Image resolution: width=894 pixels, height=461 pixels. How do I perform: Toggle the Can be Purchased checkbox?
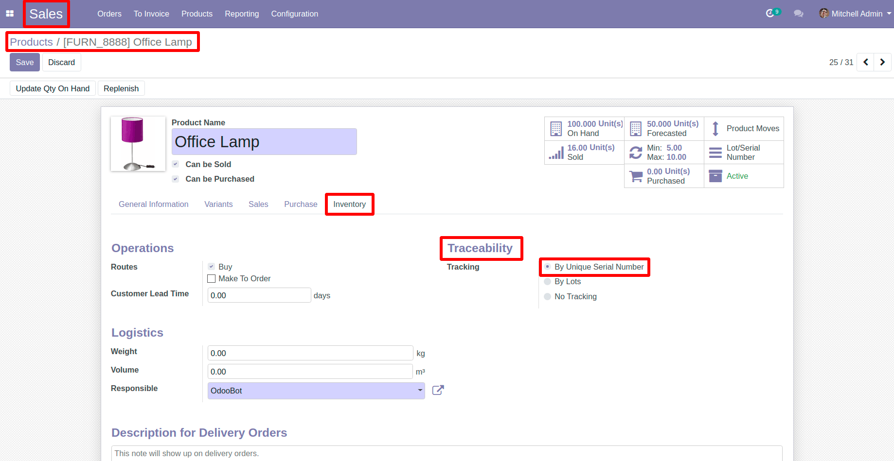coord(176,179)
